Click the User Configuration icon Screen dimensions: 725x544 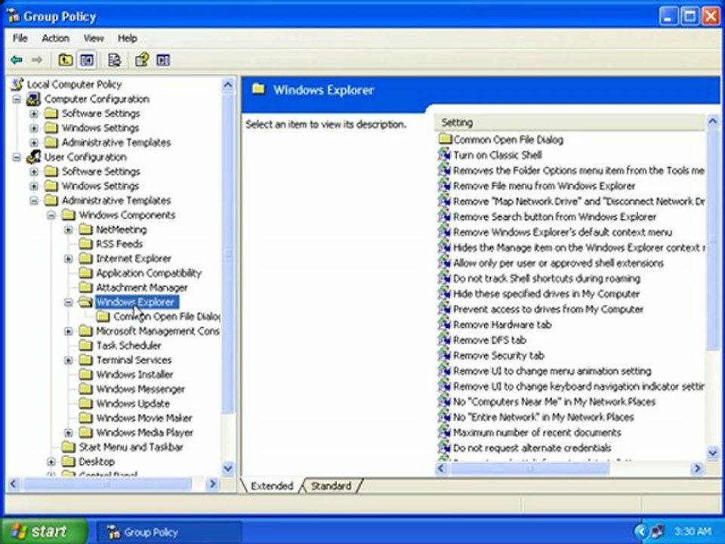point(34,157)
